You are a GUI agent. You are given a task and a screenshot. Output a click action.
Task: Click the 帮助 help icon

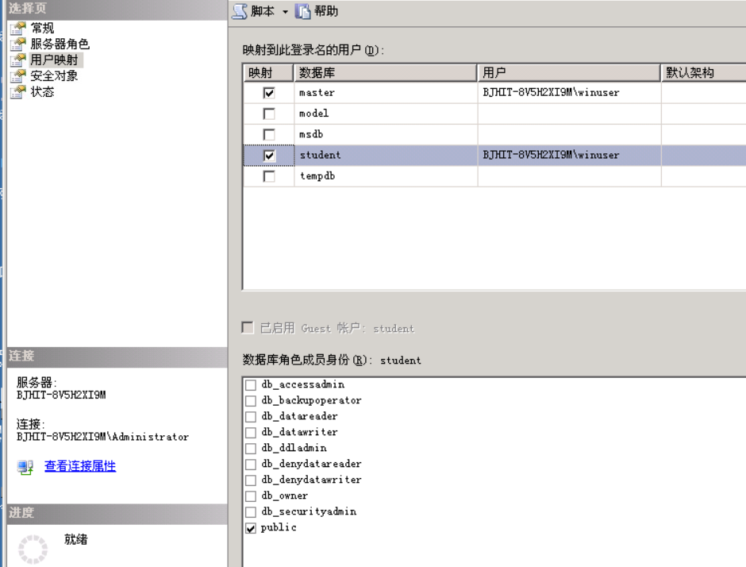click(302, 11)
